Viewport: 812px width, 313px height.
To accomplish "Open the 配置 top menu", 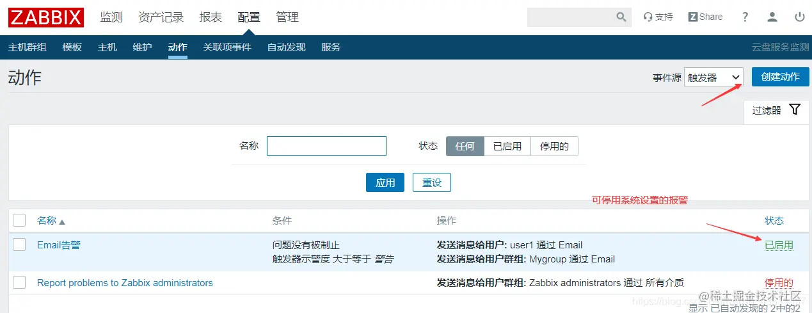I will point(249,17).
